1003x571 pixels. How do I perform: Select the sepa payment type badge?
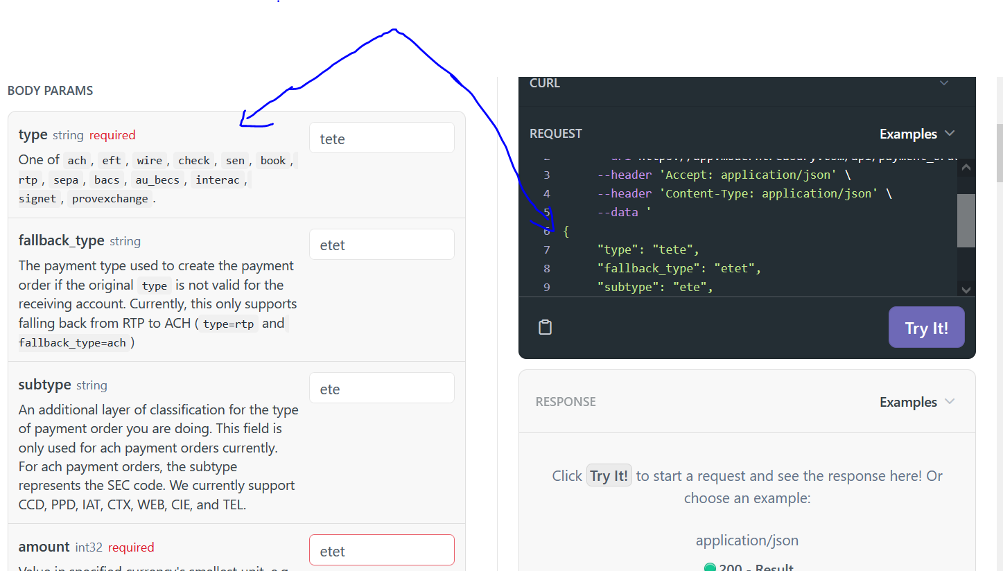click(66, 179)
